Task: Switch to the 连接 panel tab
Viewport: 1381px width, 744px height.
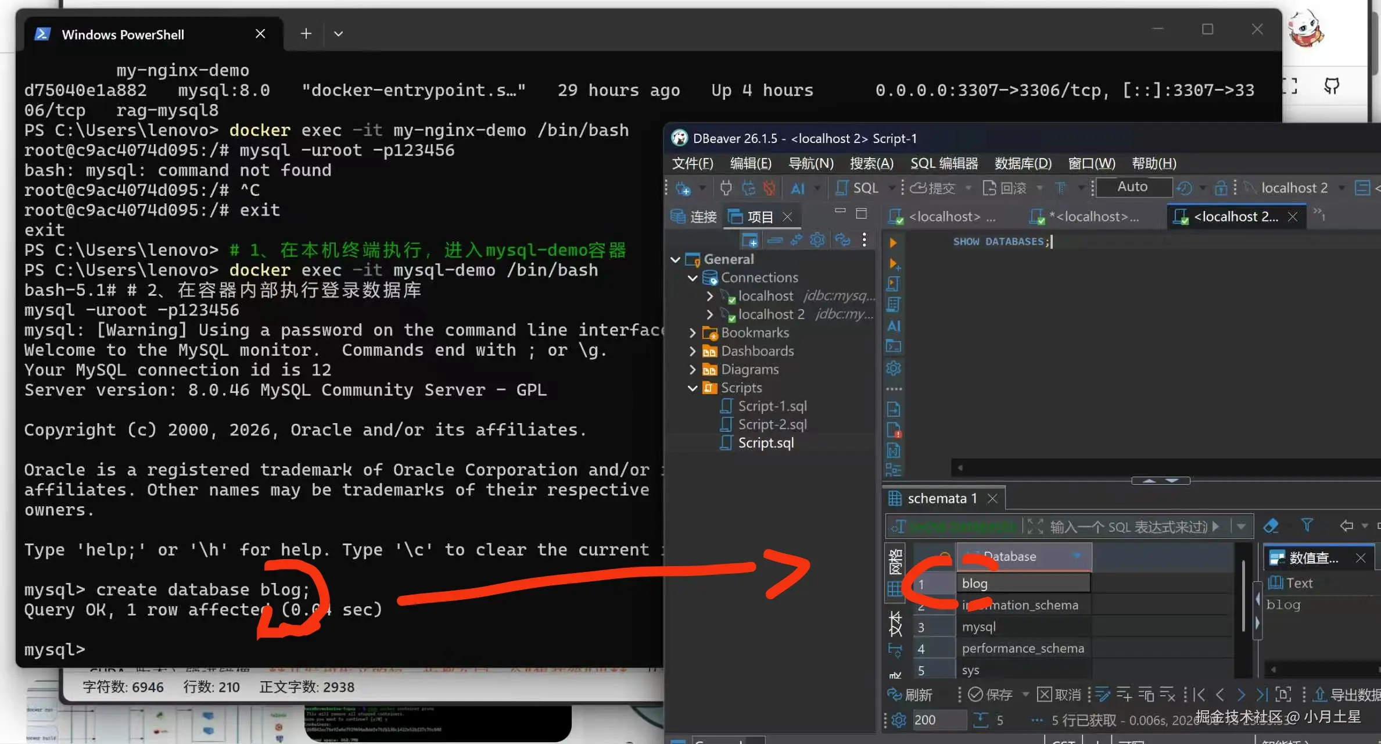Action: coord(694,217)
